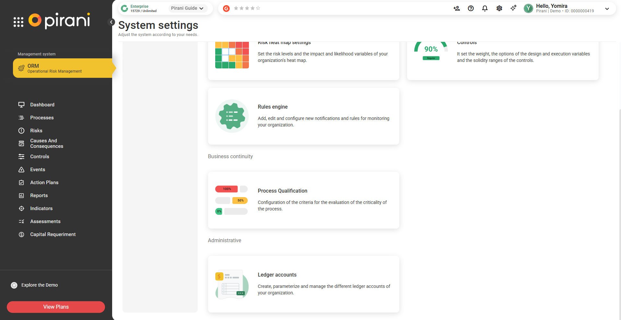
Task: Click the settings gear icon in header
Action: coord(499,8)
